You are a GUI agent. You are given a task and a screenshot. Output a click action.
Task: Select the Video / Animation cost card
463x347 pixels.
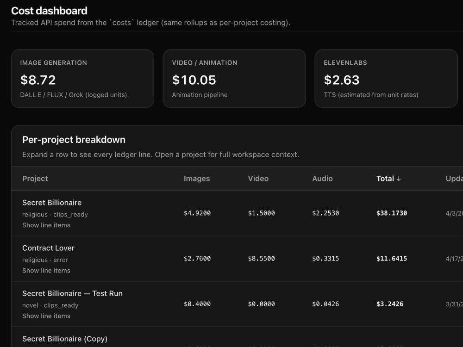coord(234,79)
